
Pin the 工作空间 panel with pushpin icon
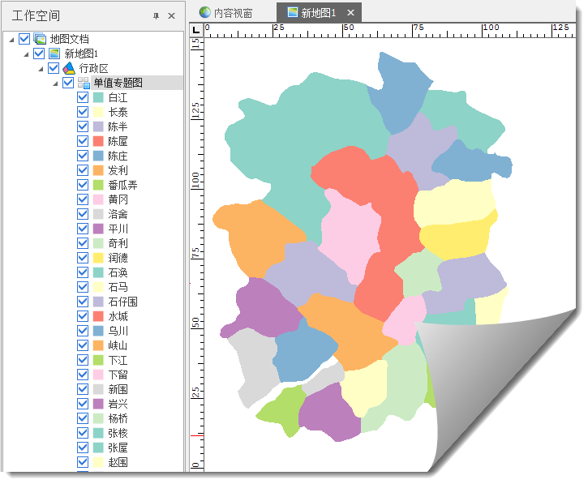[157, 16]
